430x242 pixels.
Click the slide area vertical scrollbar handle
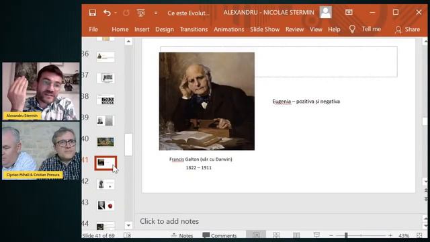(x=425, y=121)
